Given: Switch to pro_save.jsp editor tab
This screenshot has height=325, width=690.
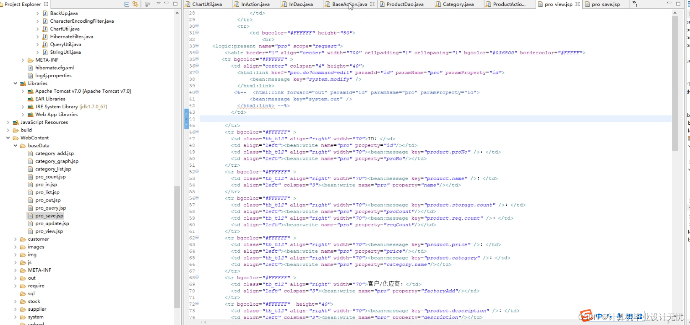Looking at the screenshot, I should pos(606,4).
